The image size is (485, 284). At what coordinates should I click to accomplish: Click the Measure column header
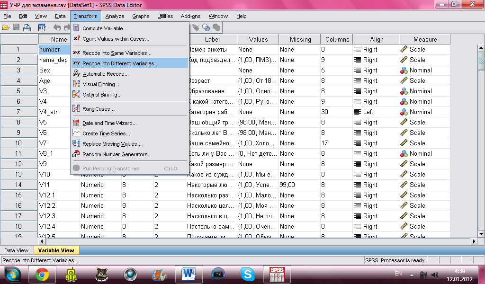tap(425, 39)
